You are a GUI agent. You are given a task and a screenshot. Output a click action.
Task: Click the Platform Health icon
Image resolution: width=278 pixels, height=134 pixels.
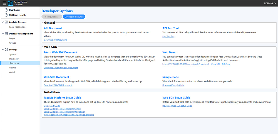(x=6, y=15)
